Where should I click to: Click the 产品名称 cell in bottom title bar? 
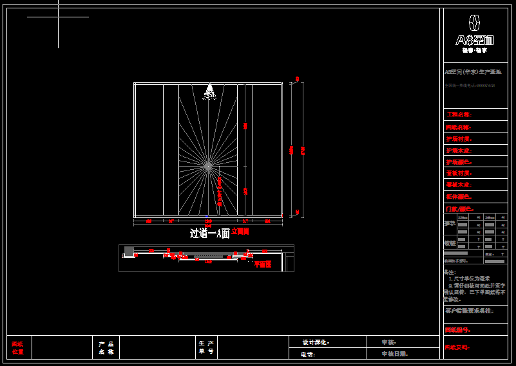pos(106,347)
